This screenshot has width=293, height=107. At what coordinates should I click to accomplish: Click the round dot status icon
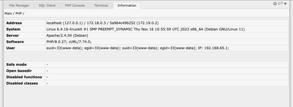(285, 3)
